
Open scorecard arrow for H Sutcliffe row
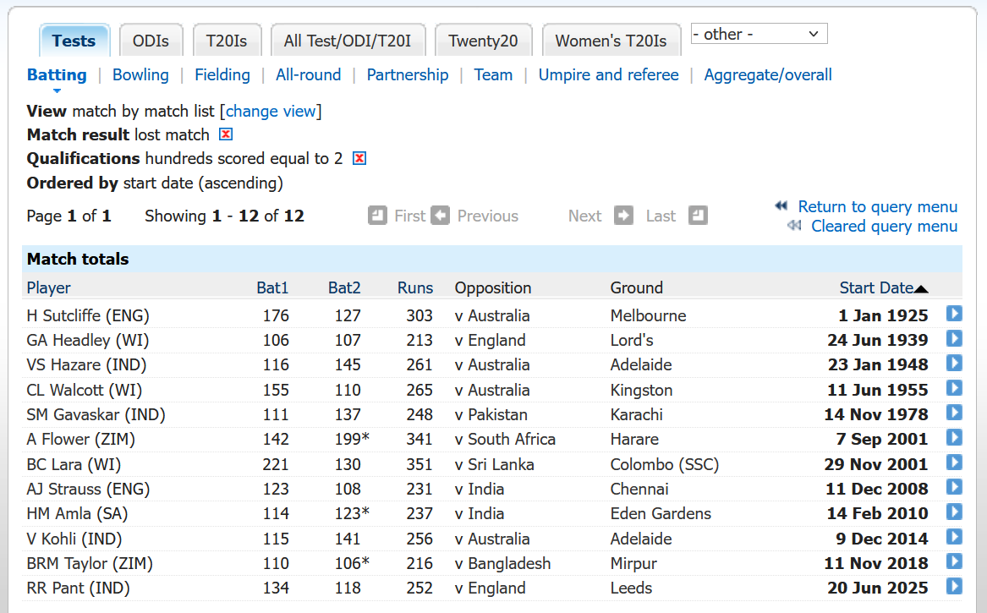954,314
